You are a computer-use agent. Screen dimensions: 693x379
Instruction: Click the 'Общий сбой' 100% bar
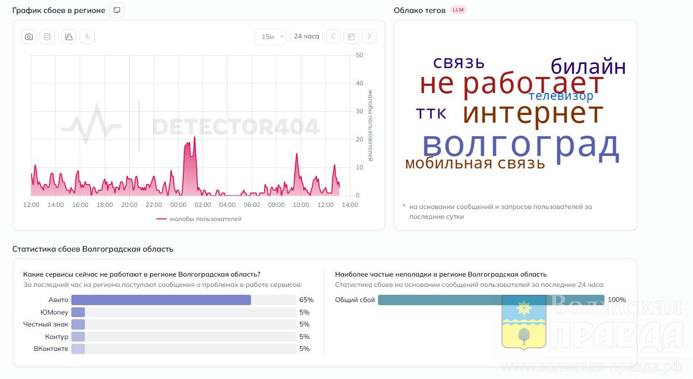click(491, 300)
